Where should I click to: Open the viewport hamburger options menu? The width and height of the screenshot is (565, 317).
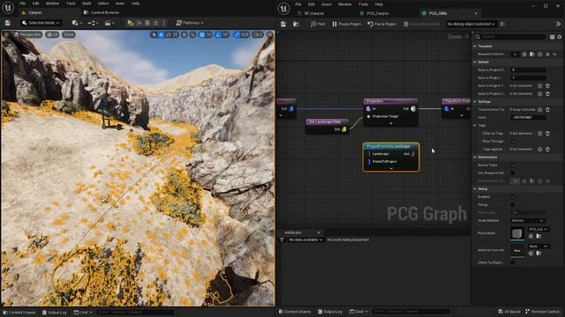coord(6,34)
